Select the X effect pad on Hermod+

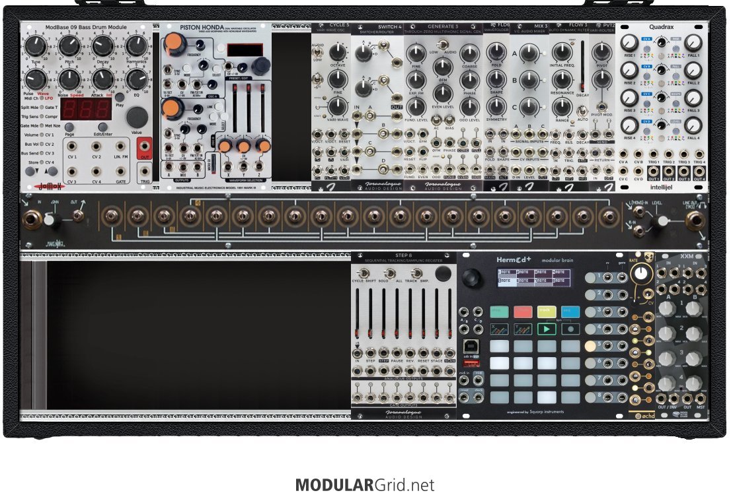pos(499,329)
